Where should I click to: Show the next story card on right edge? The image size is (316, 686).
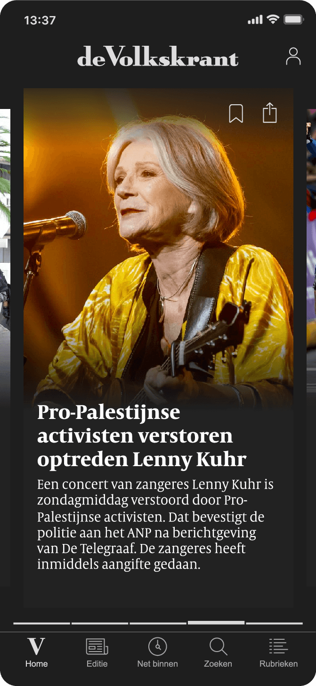tap(311, 348)
